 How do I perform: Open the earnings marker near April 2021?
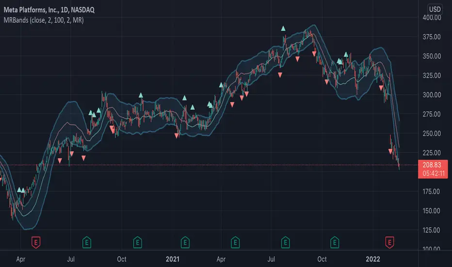[x=235, y=242]
